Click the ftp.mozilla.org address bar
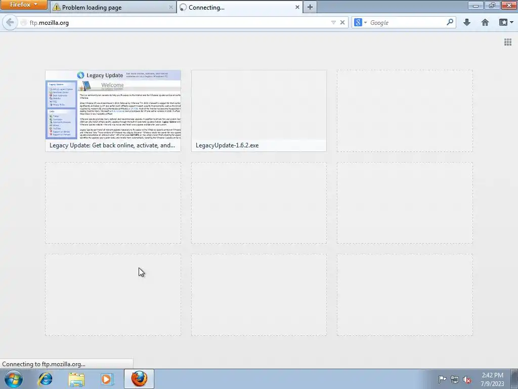The image size is (518, 389). tap(179, 22)
